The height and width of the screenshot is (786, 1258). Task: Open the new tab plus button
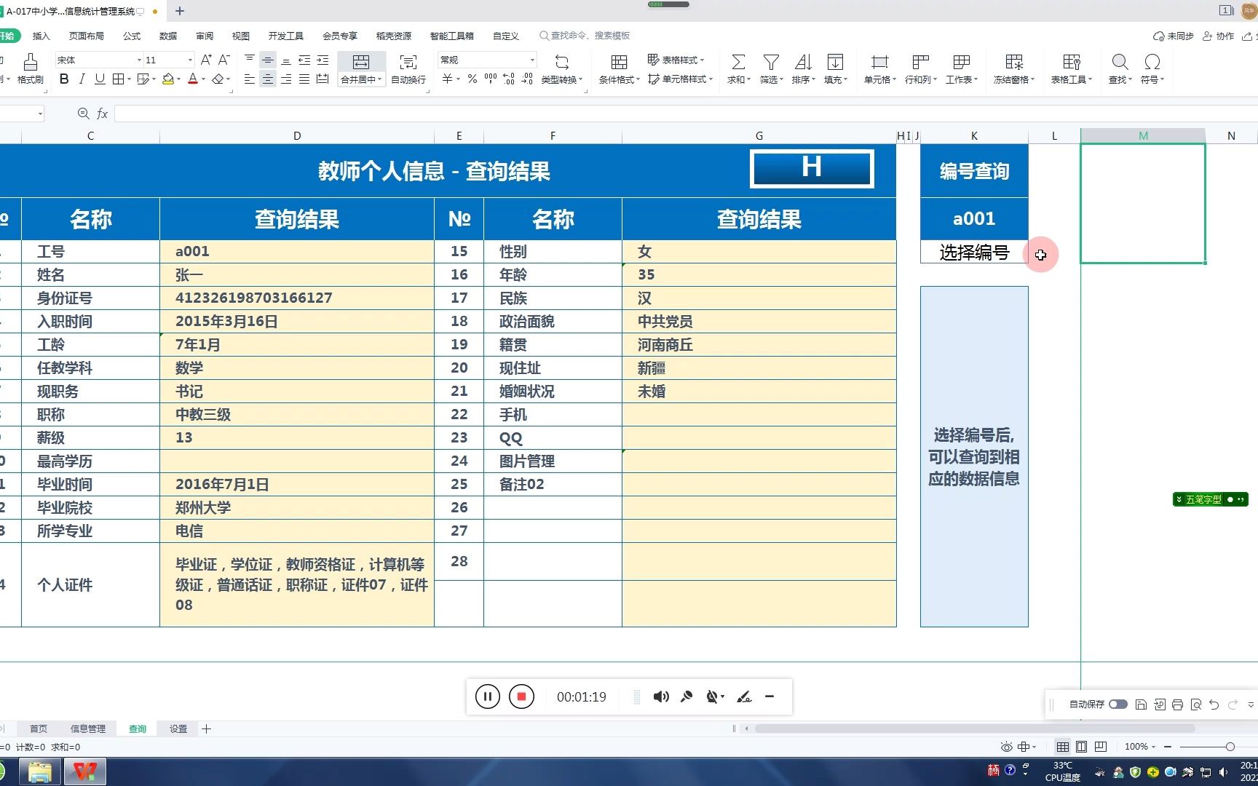click(180, 11)
